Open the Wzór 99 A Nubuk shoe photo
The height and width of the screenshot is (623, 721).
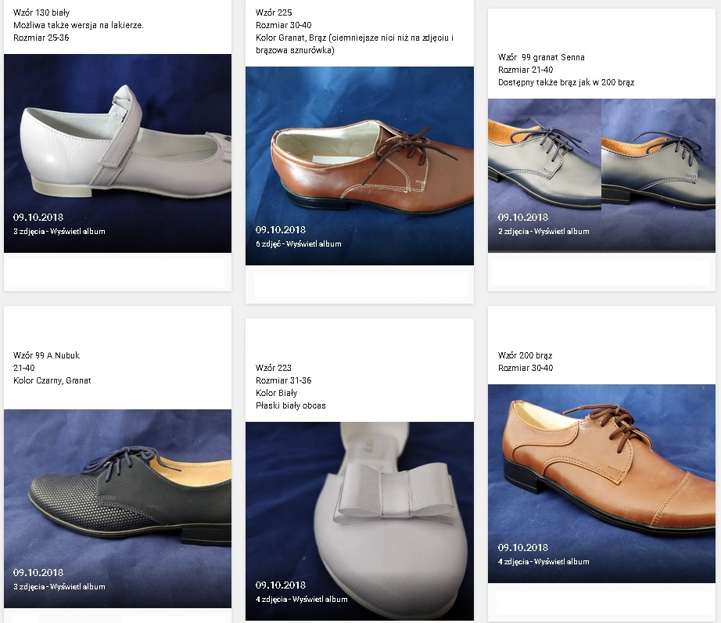[x=118, y=509]
